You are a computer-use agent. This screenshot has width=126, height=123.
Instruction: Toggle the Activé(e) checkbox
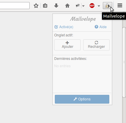coord(56,27)
